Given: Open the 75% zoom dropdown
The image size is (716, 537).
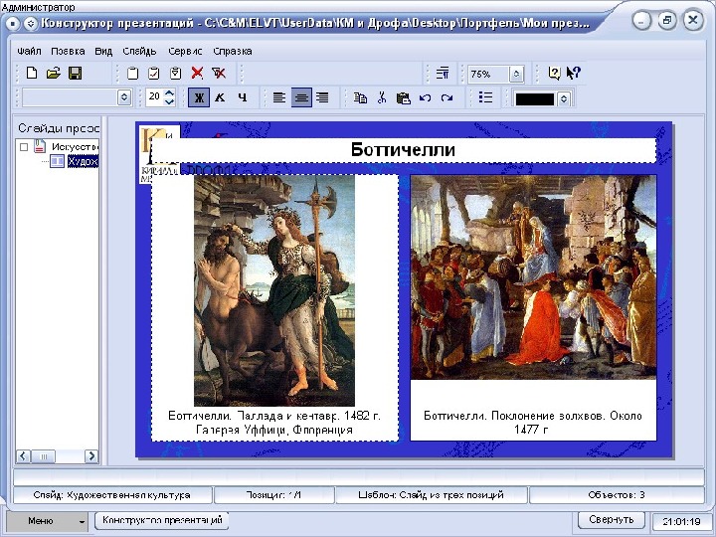Looking at the screenshot, I should pos(516,74).
